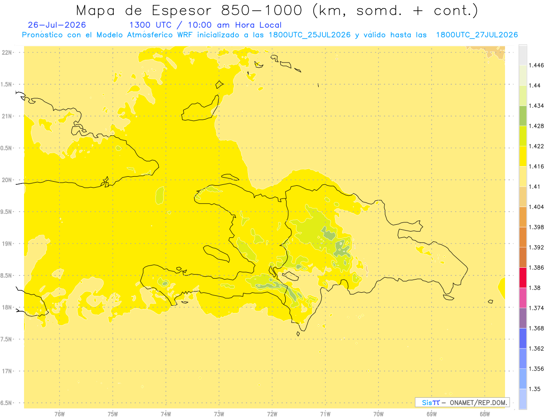Click the legend value 1.38

tap(535, 288)
